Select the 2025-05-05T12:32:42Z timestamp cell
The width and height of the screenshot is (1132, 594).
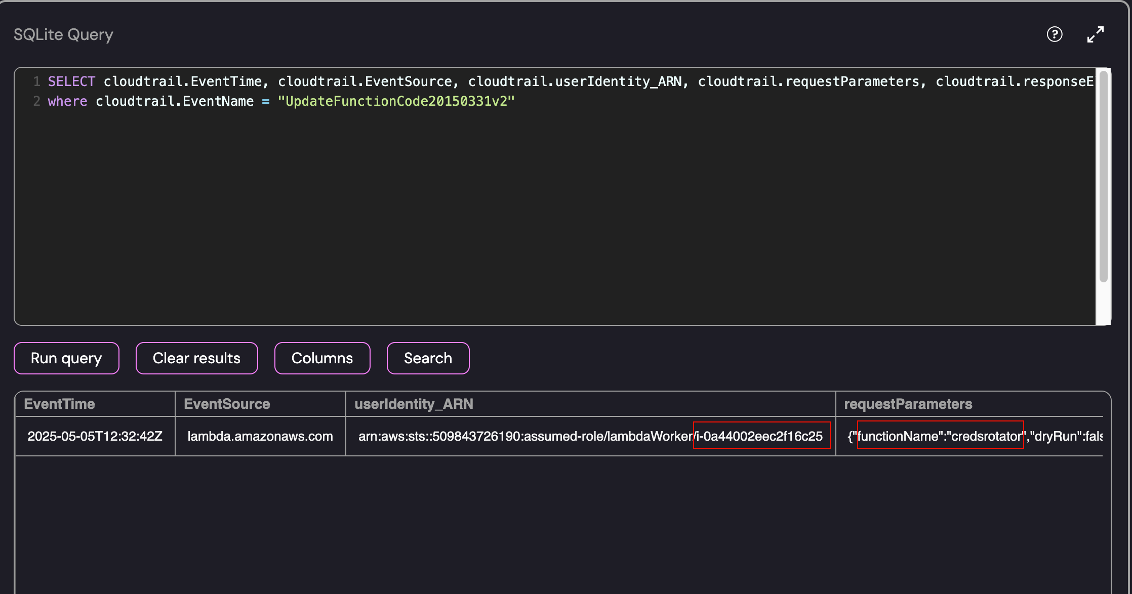coord(95,436)
